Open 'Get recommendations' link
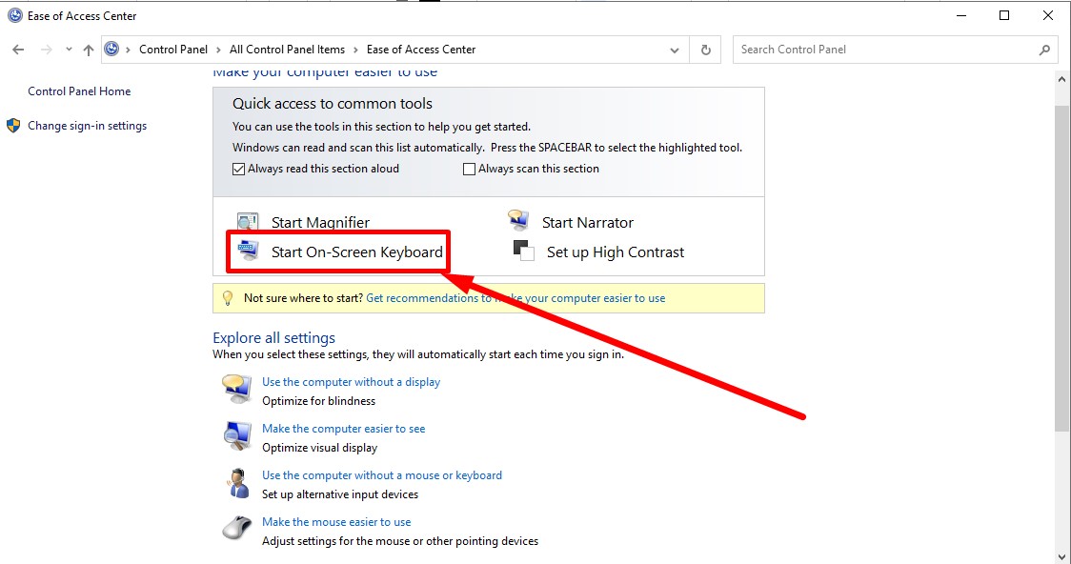1071x564 pixels. point(515,298)
